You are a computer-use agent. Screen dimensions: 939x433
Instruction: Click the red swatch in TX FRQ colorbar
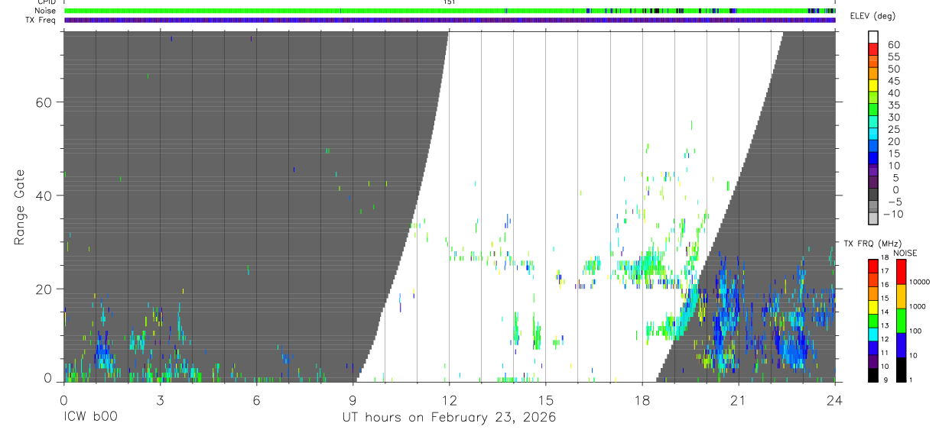[873, 267]
